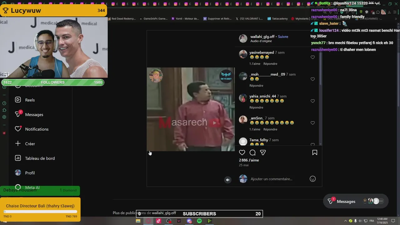Image resolution: width=400 pixels, height=225 pixels.
Task: Open the emoji picker in comment box
Action: 312,179
